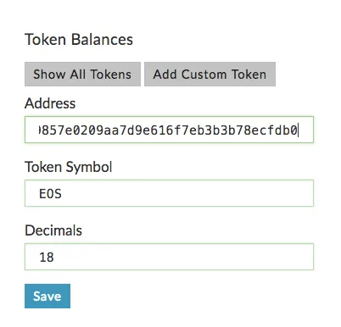
Task: Select the Token Symbol input box
Action: point(169,193)
